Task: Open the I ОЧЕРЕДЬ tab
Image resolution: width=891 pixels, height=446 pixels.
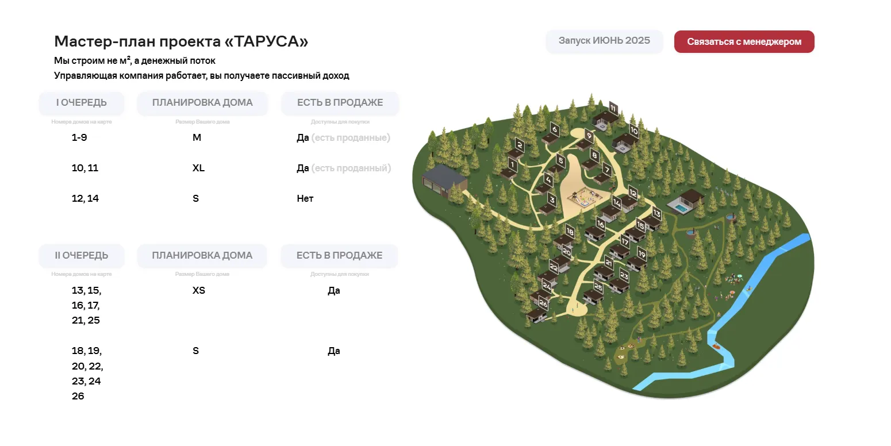Action: [82, 103]
